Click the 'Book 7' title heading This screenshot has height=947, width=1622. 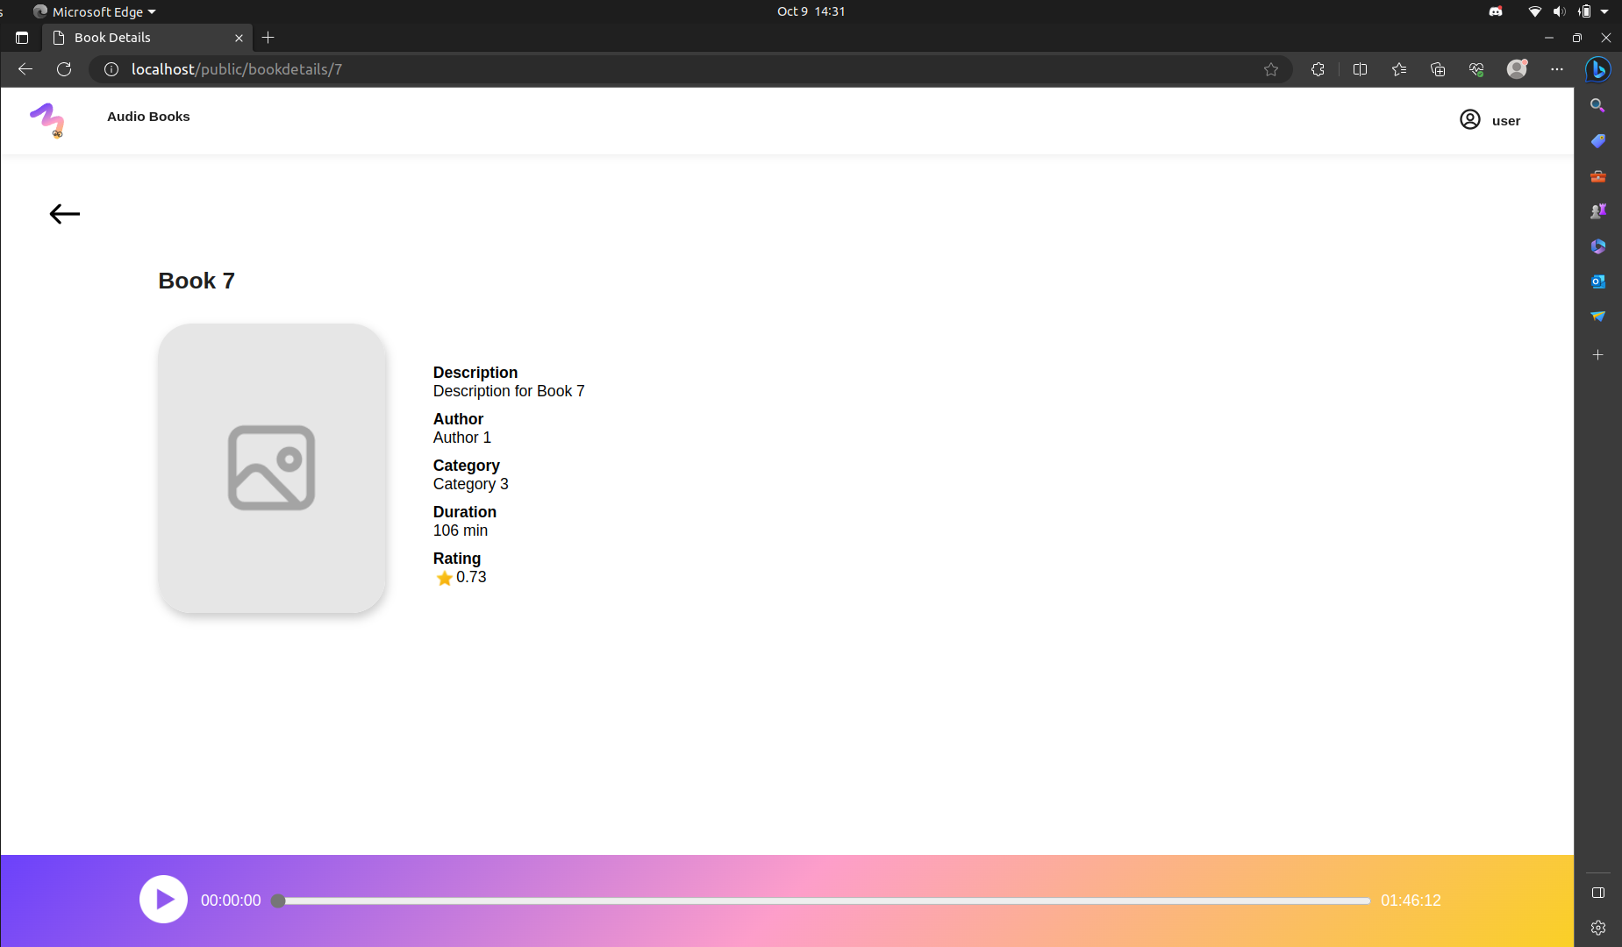[x=196, y=281]
